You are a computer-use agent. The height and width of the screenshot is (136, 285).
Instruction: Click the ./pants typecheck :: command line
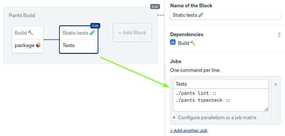click(203, 100)
